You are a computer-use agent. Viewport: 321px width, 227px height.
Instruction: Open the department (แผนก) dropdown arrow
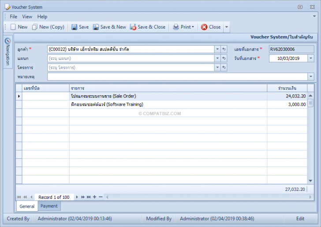(x=217, y=58)
